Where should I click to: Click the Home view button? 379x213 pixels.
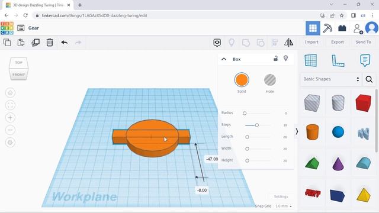pos(10,93)
